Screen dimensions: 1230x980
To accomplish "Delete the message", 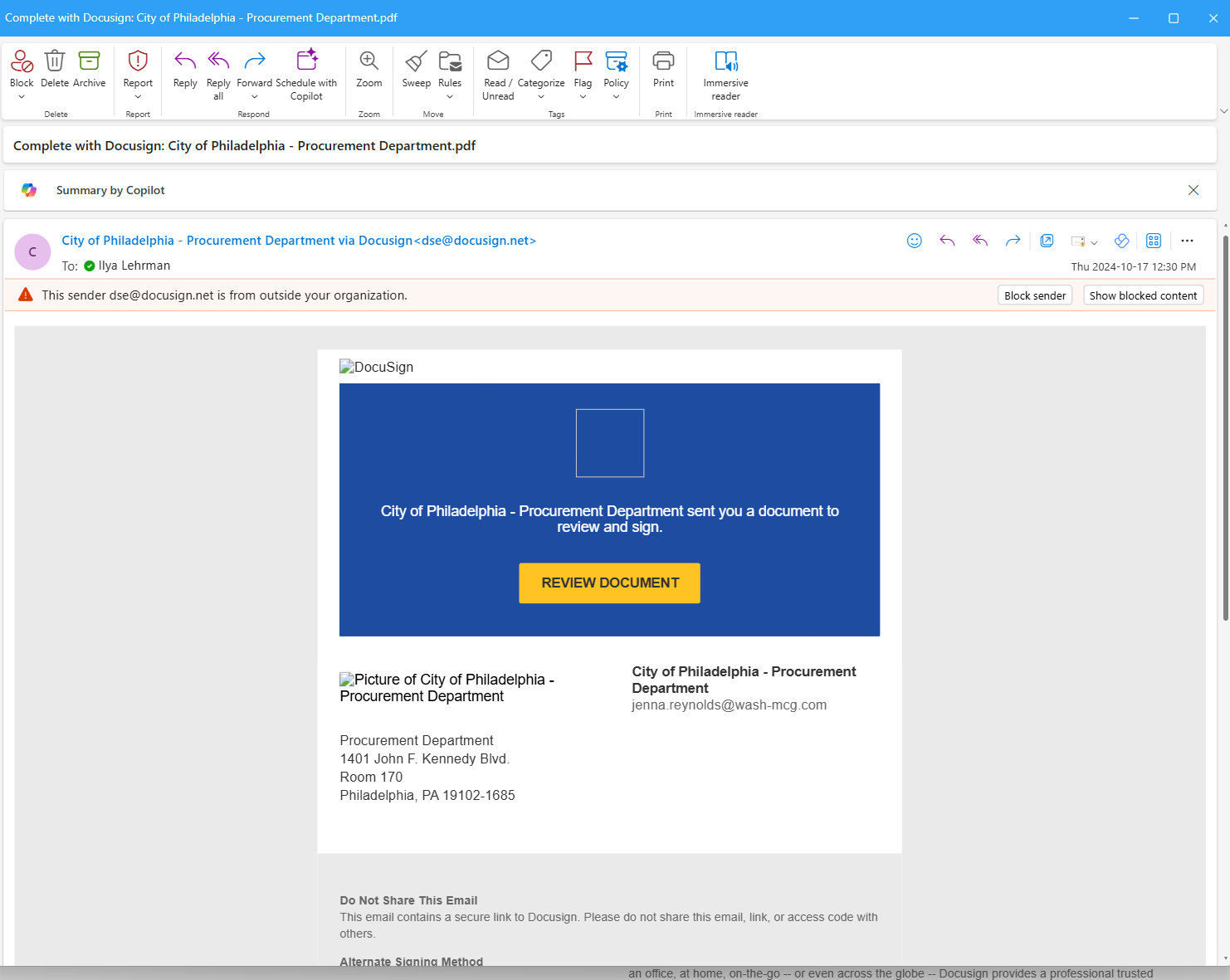I will [x=54, y=71].
